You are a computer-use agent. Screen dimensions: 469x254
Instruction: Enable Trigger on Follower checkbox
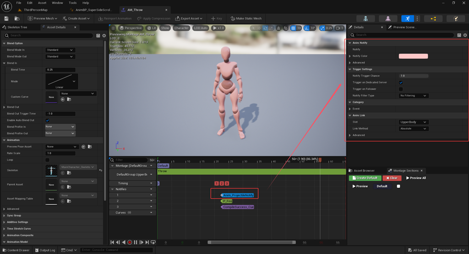tap(401, 89)
